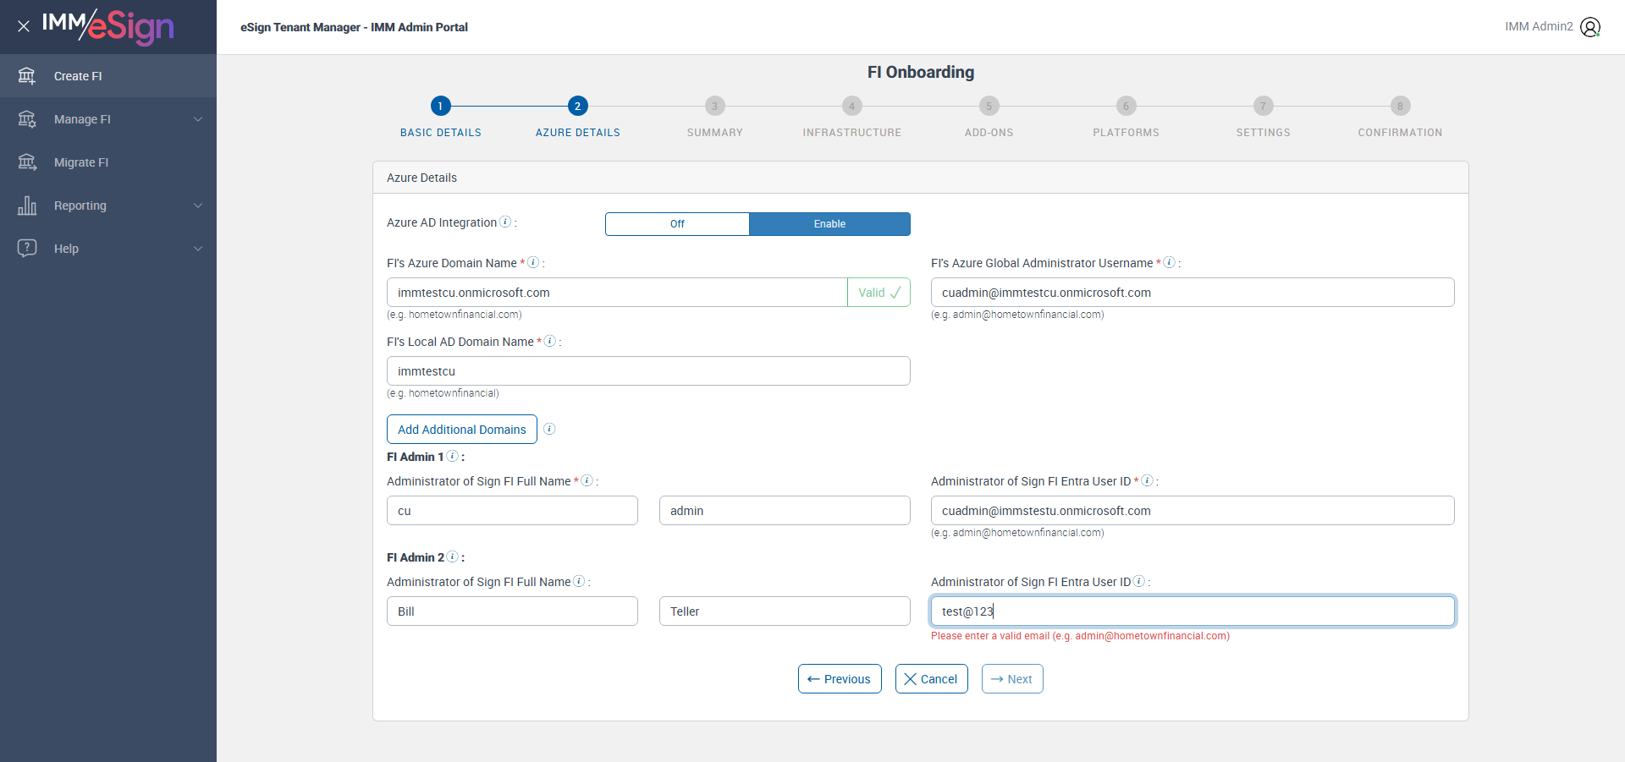Click info icon next to Add Additional Domains
Image resolution: width=1625 pixels, height=762 pixels.
(x=549, y=429)
